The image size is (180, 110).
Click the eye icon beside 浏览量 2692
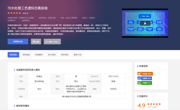(x=139, y=74)
